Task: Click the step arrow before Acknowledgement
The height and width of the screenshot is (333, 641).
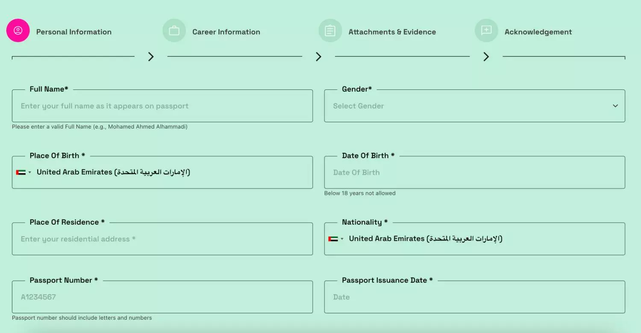Action: (x=486, y=57)
